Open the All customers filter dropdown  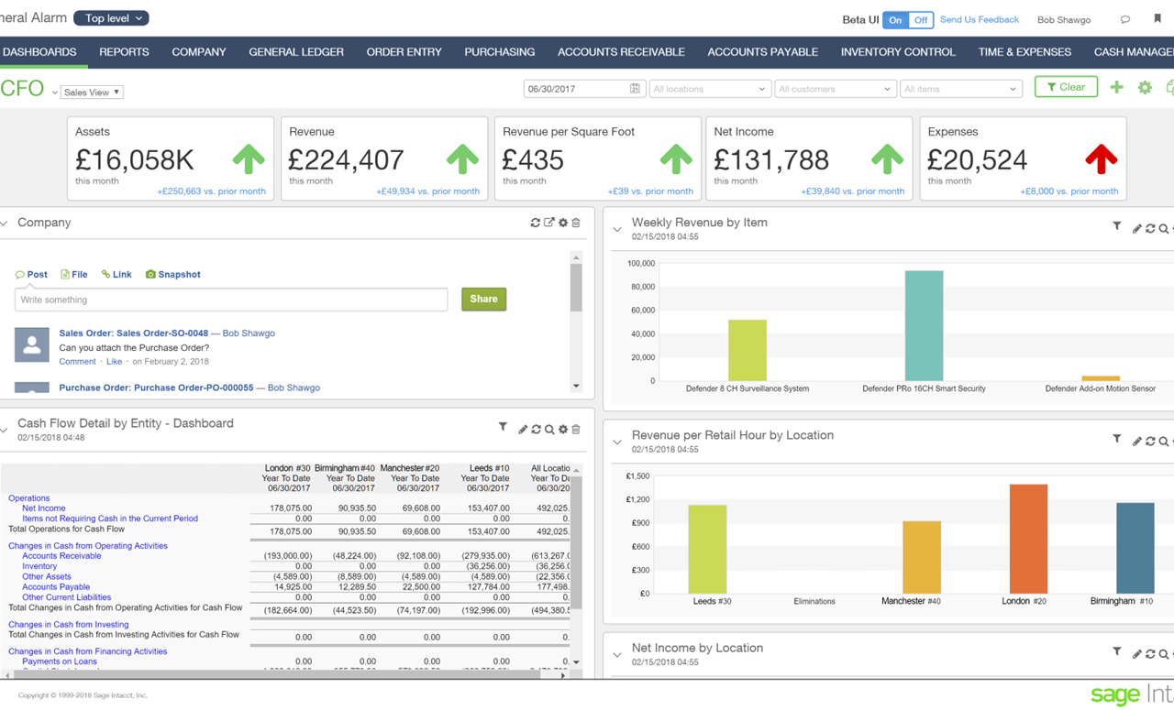(835, 89)
